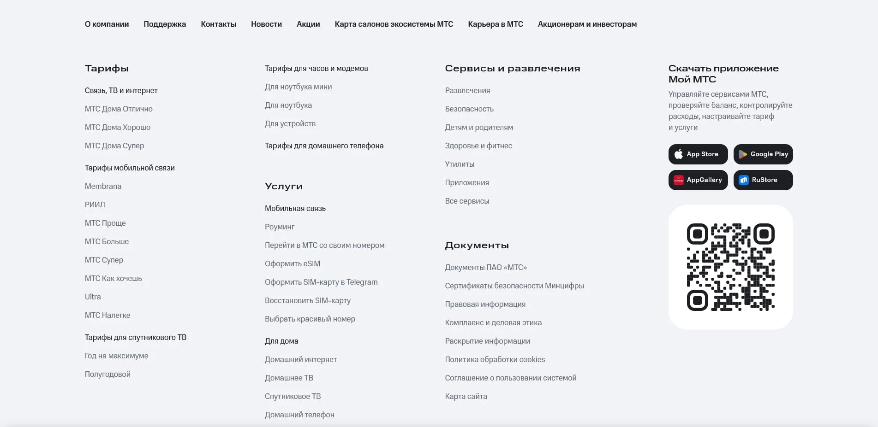This screenshot has height=427, width=878.
Task: Select Домашний интернет link
Action: 300,359
